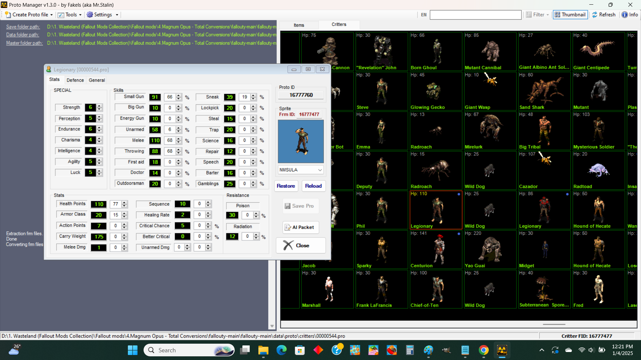Switch to the Items tab
Screen dimensions: 641x360
pyautogui.click(x=299, y=25)
